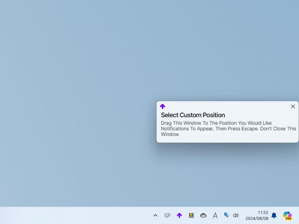Click the input method letter A icon
The image size is (299, 224).
(x=215, y=215)
